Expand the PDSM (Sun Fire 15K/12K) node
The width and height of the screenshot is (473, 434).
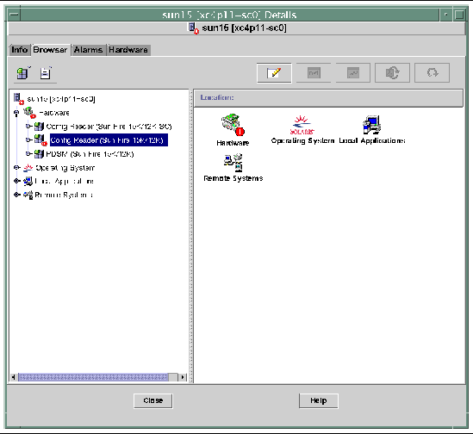pyautogui.click(x=28, y=154)
